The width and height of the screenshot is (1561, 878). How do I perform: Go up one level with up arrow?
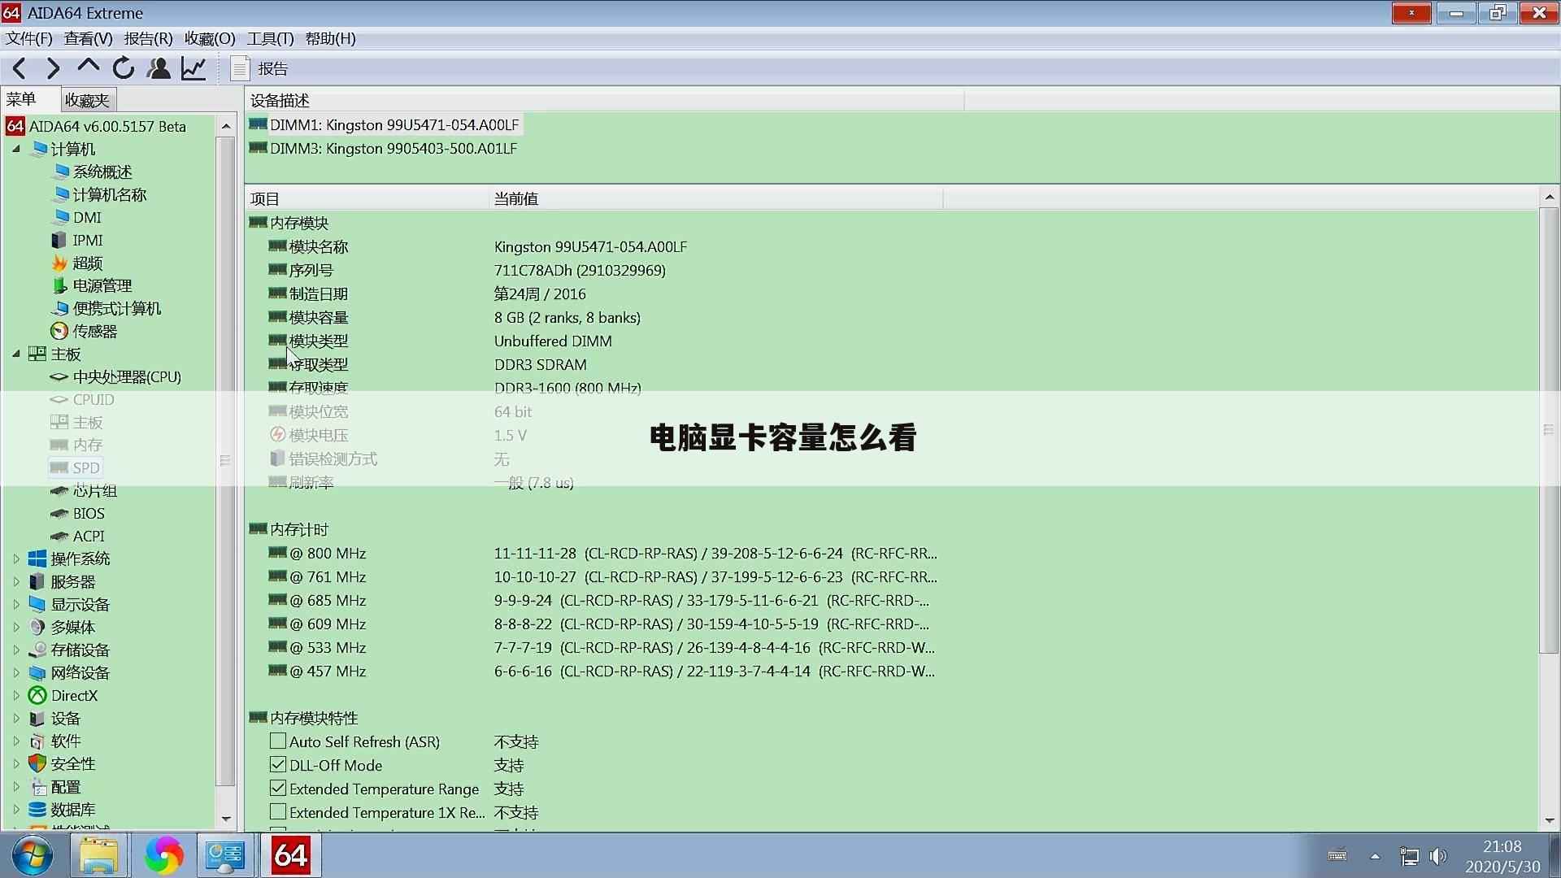coord(88,67)
